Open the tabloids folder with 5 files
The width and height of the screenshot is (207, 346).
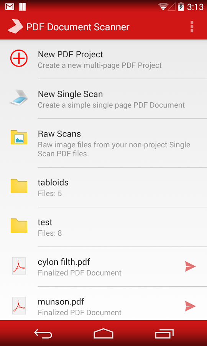(103, 187)
